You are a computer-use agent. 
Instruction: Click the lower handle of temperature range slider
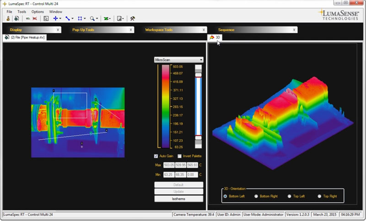coord(199,137)
